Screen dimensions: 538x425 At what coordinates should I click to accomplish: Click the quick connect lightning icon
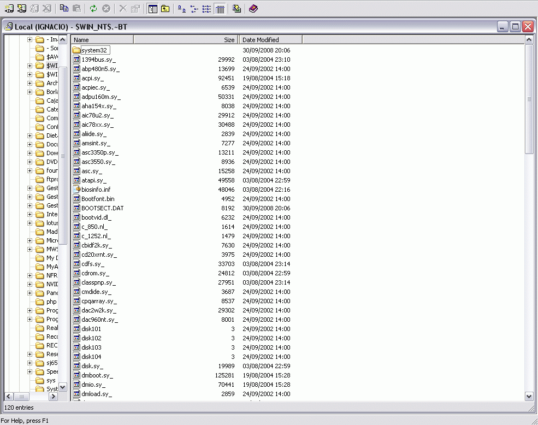(22, 9)
